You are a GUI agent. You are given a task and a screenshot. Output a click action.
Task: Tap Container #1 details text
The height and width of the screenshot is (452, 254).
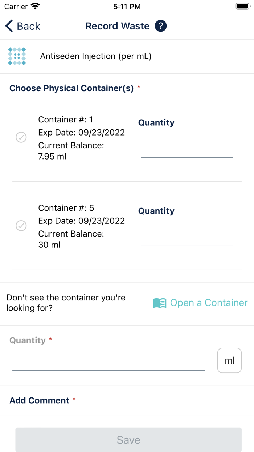click(x=82, y=138)
